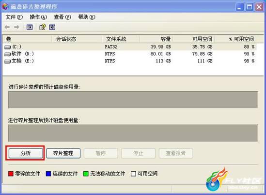Select the C: drive icon
Screen dimensions: 266x195
(x=7, y=47)
